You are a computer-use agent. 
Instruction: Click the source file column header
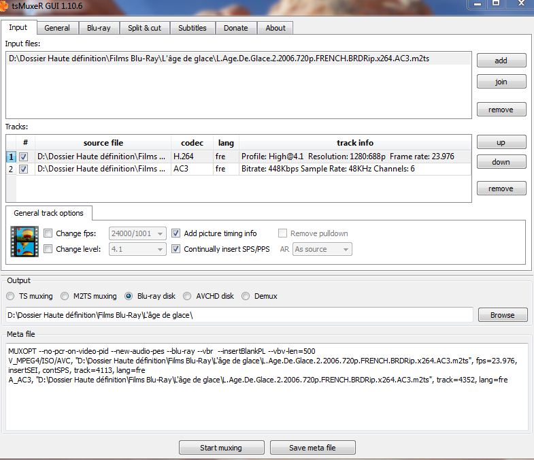[x=103, y=143]
